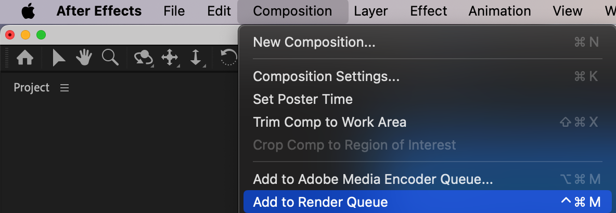
Task: Open the Animation menu
Action: pyautogui.click(x=499, y=11)
